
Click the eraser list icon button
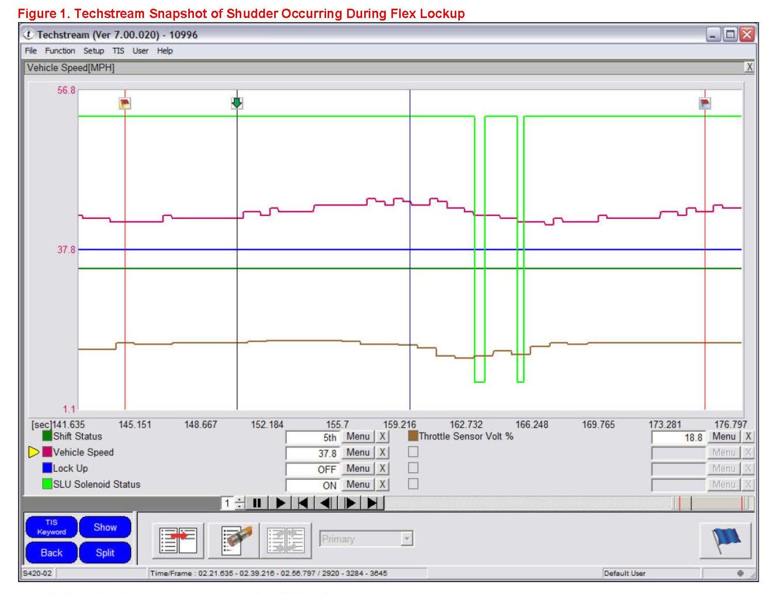(234, 540)
